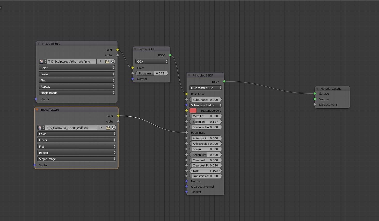Screen dimensions: 379x221
Task: Collapse the Principled BSDF node
Action: click(189, 75)
